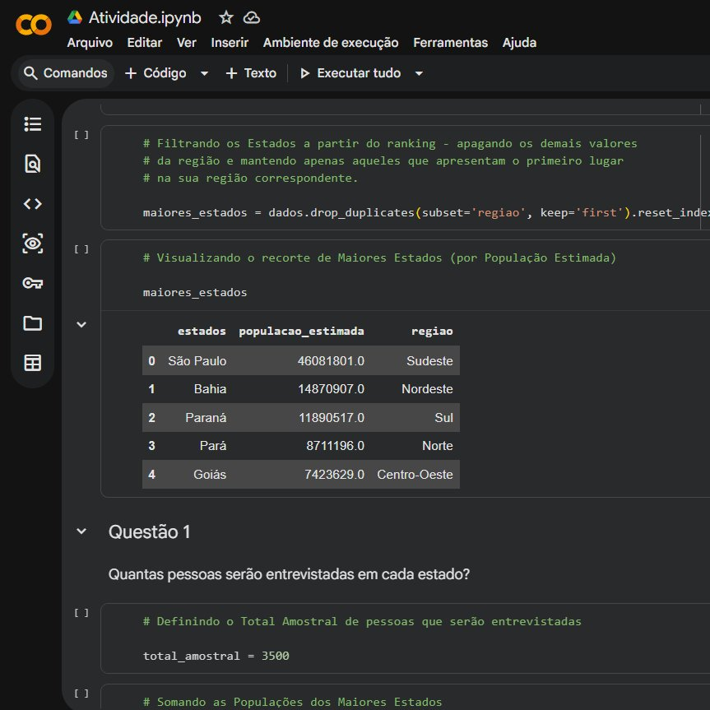The height and width of the screenshot is (710, 710).
Task: Run the Somando as Populações cell
Action: tap(81, 694)
